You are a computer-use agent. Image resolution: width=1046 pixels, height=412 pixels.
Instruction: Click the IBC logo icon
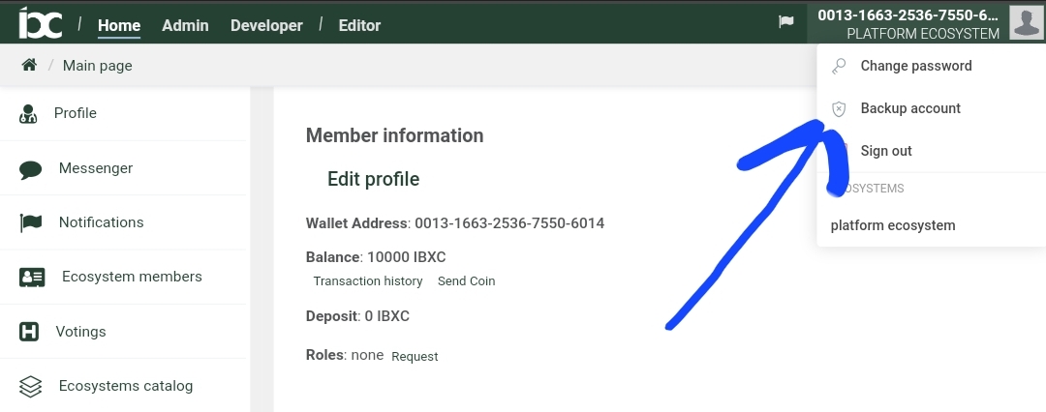click(x=40, y=23)
